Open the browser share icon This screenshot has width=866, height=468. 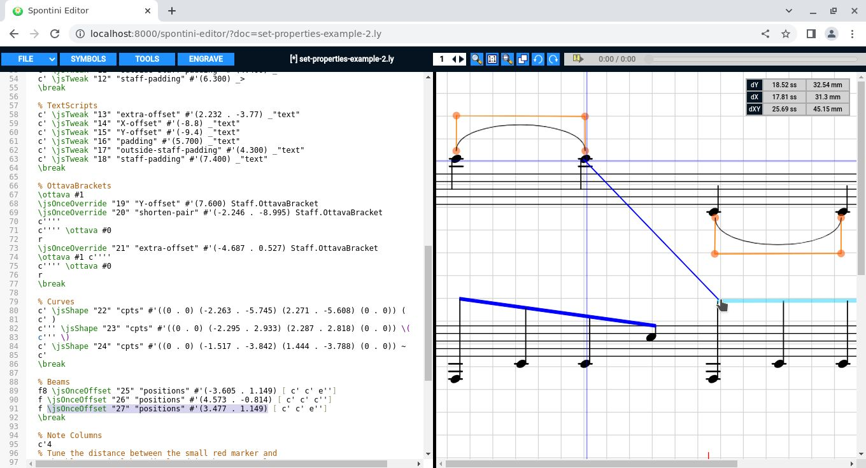765,34
